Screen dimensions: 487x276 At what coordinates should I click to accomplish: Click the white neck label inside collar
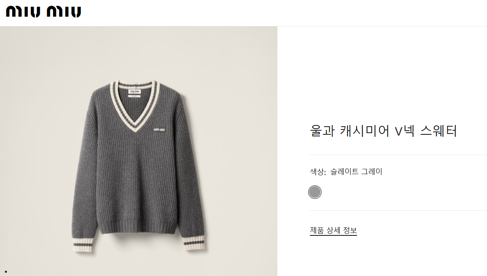pos(135,93)
